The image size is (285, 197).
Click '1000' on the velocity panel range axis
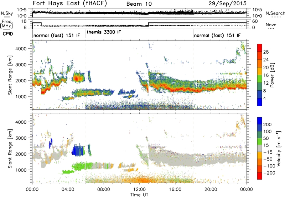[21, 170]
